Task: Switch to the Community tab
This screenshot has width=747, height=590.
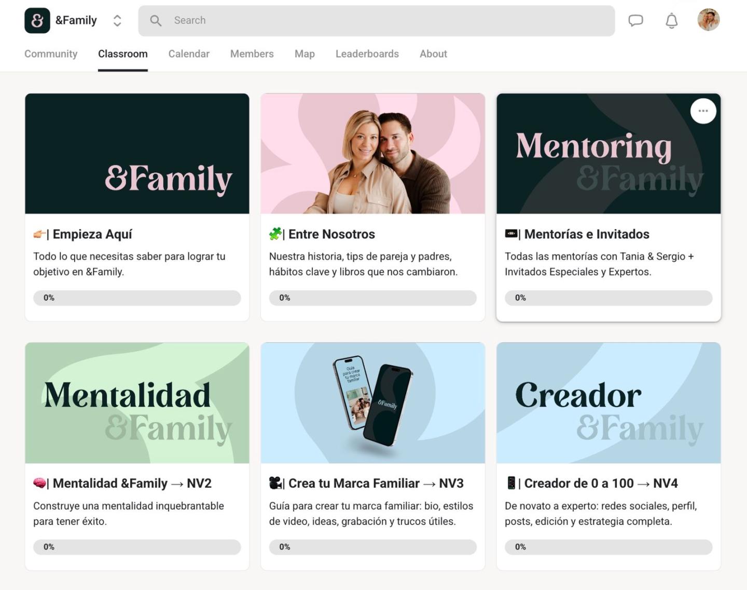Action: pos(51,54)
